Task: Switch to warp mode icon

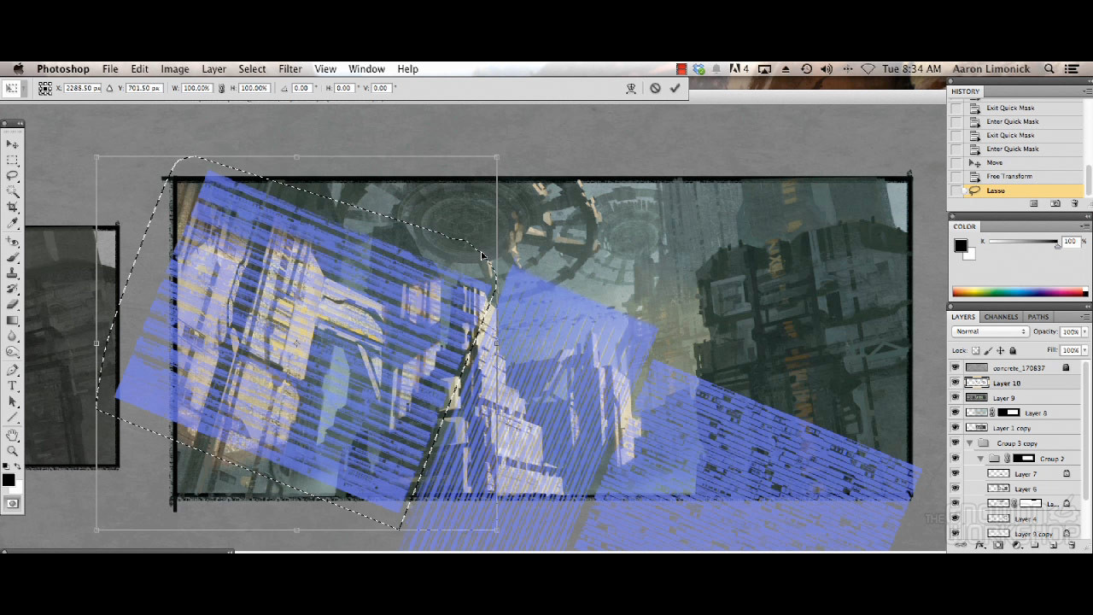Action: pos(632,88)
